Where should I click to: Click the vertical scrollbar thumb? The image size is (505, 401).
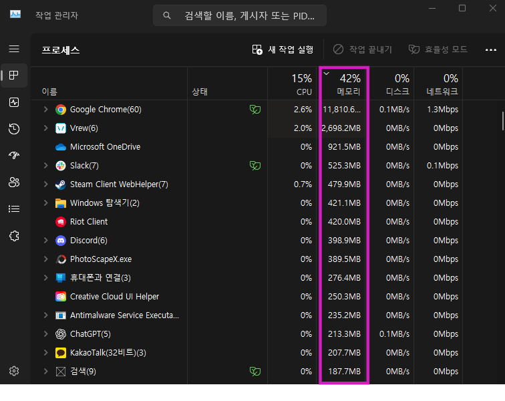pyautogui.click(x=503, y=121)
